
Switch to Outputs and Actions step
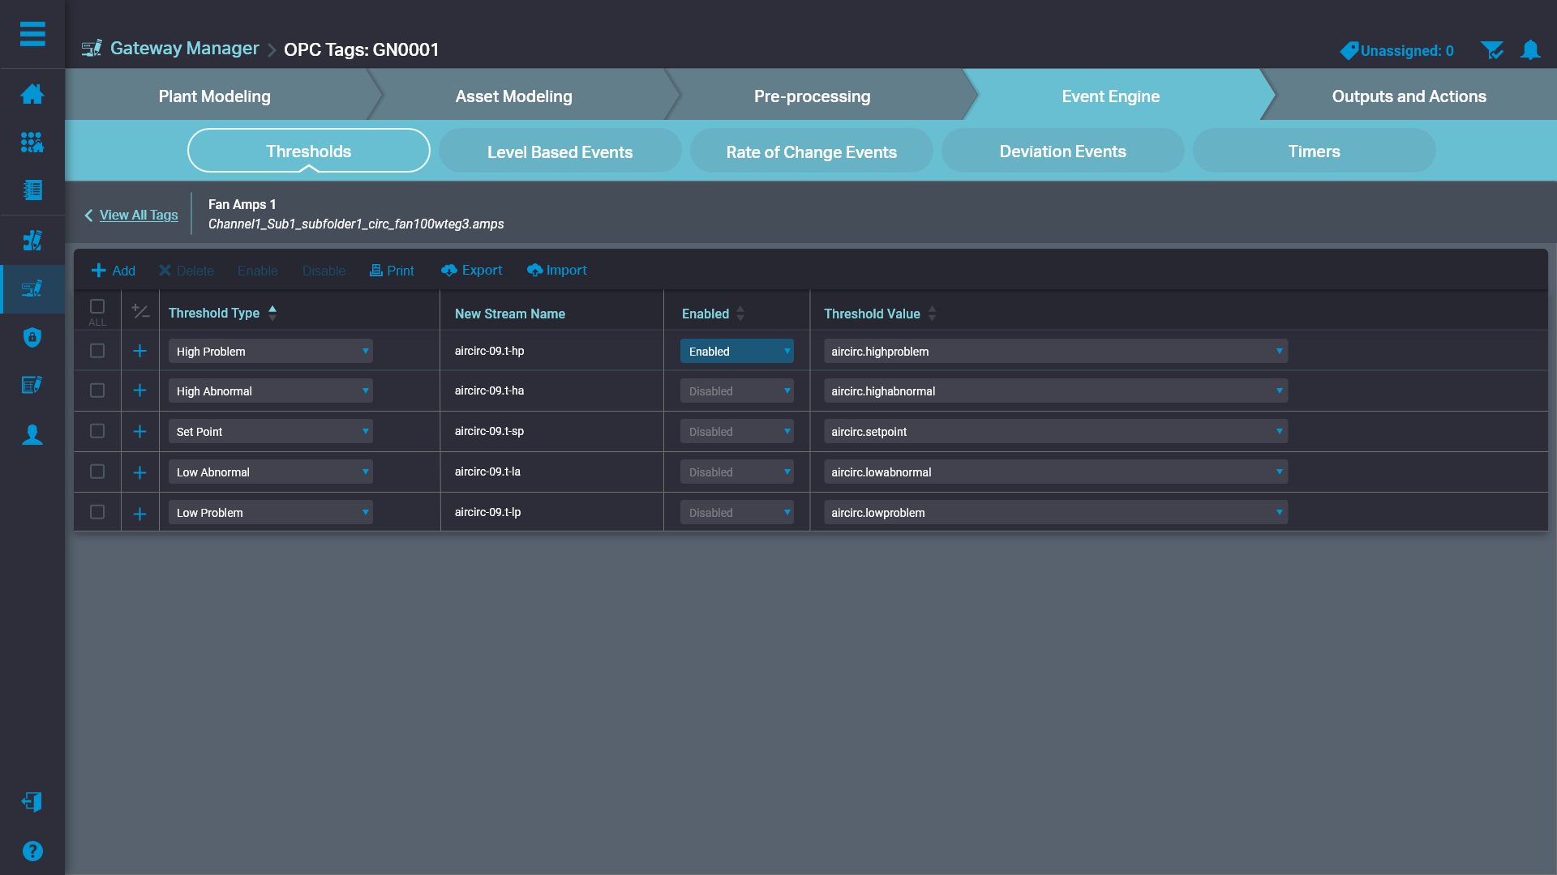[1409, 96]
